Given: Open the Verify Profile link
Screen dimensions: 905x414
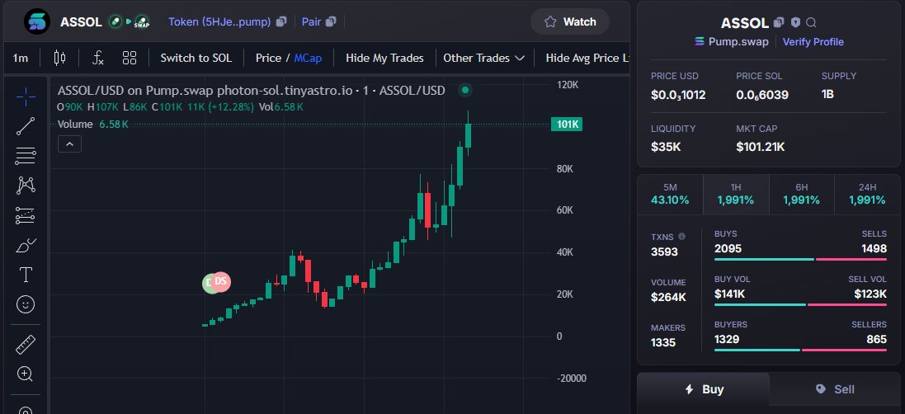Looking at the screenshot, I should (813, 42).
